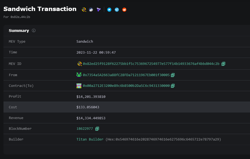Copy the From address

pyautogui.click(x=173, y=75)
